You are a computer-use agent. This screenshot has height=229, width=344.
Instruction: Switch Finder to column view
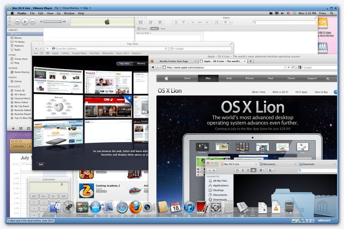[x=248, y=170]
